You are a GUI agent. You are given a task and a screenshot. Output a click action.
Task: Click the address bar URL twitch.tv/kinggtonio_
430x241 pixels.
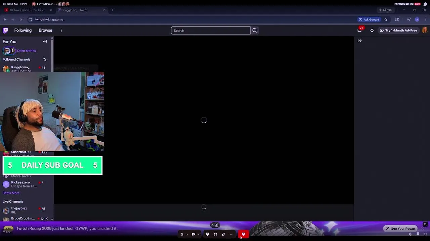click(x=50, y=19)
